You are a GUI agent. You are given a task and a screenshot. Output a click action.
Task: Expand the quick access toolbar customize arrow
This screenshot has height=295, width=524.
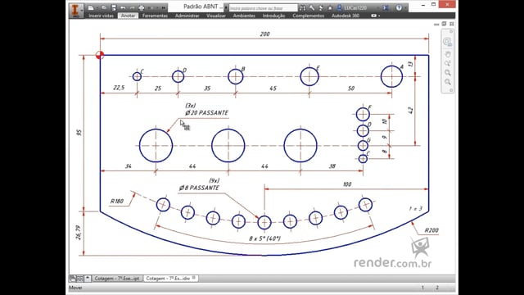click(164, 7)
